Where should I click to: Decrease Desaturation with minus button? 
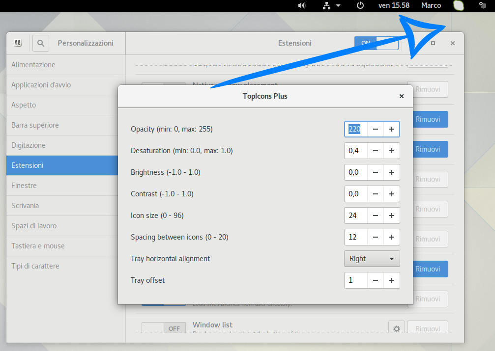[376, 151]
